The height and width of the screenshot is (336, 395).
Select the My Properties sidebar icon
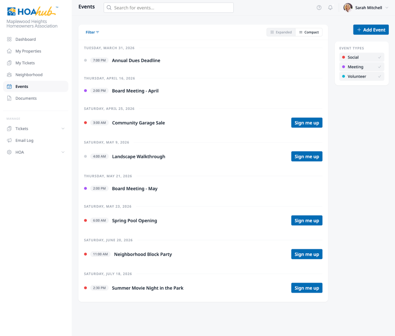point(9,51)
